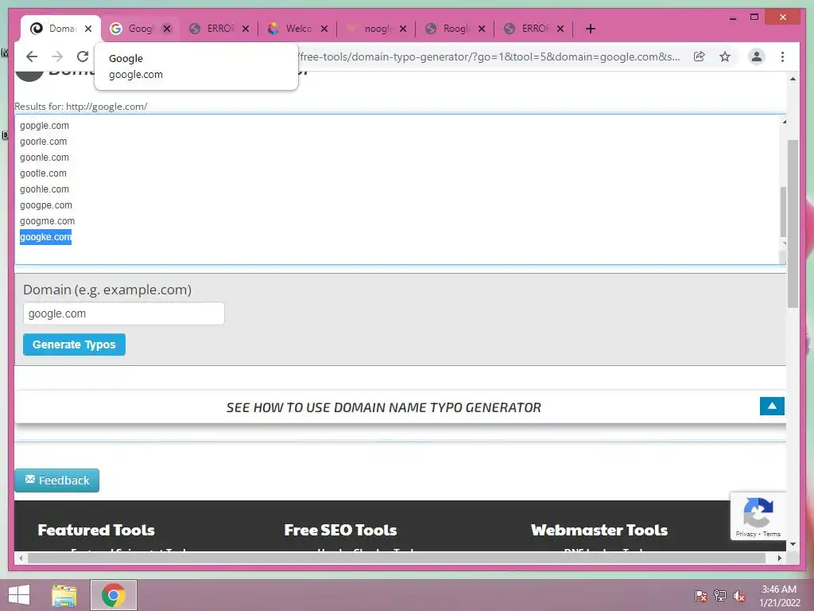Open the Feedback button
The width and height of the screenshot is (814, 611).
tap(57, 481)
